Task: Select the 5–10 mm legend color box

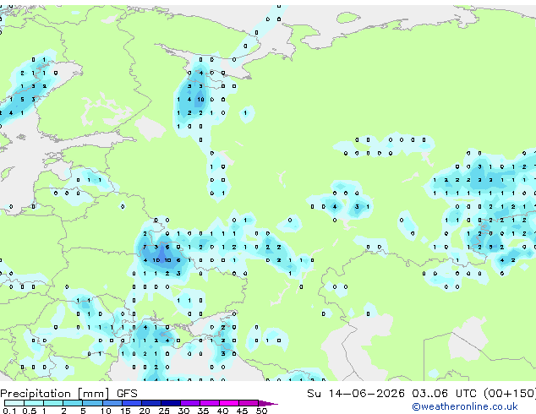Action: tap(92, 403)
